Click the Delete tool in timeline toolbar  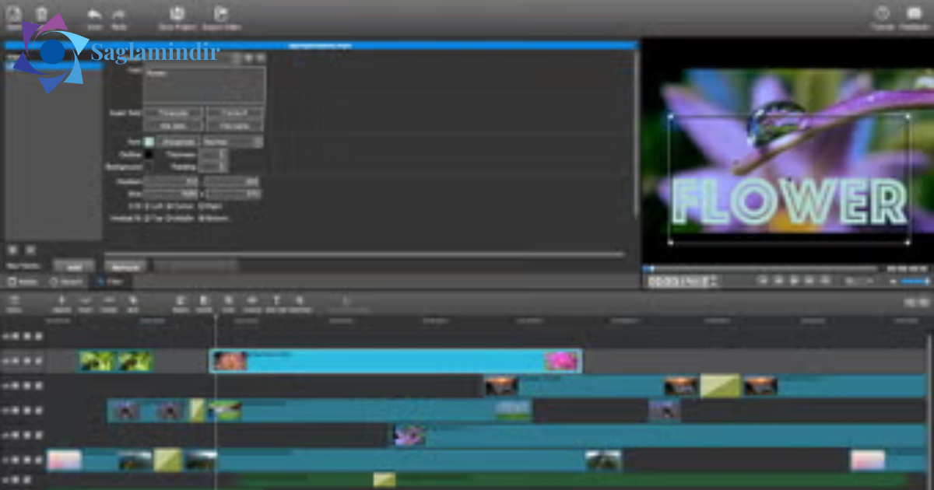pyautogui.click(x=110, y=300)
